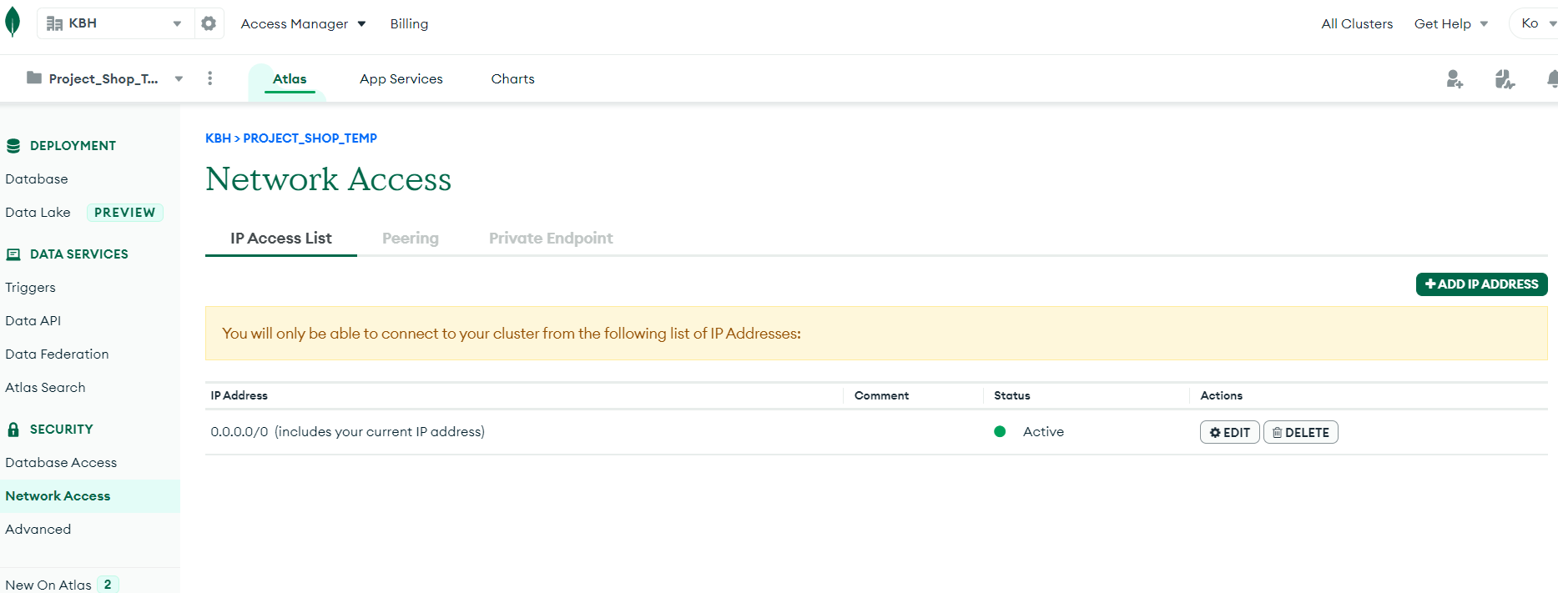1558x593 pixels.
Task: Click the invite user icon
Action: click(1455, 79)
